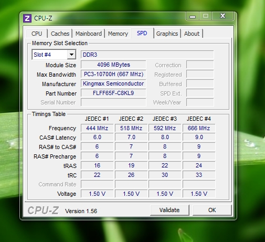Click CAS# Latency value 8.0
Image resolution: width=265 pixels, height=242 pixels.
point(165,137)
